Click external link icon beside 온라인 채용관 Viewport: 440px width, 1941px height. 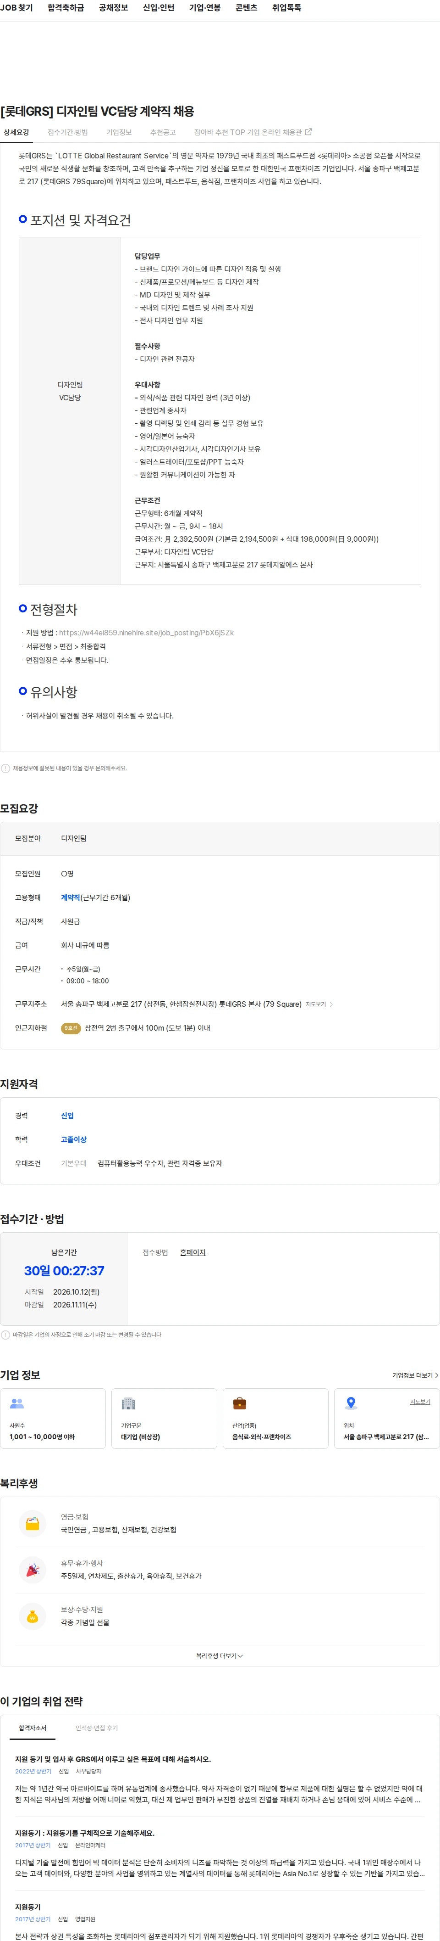[308, 132]
